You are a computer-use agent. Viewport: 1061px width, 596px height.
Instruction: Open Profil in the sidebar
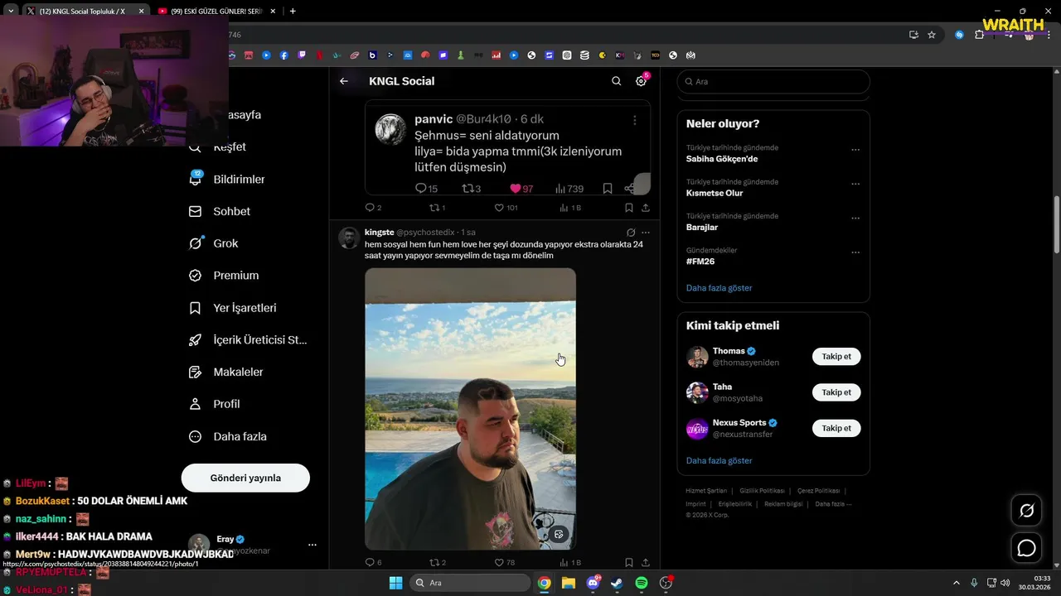click(214, 404)
